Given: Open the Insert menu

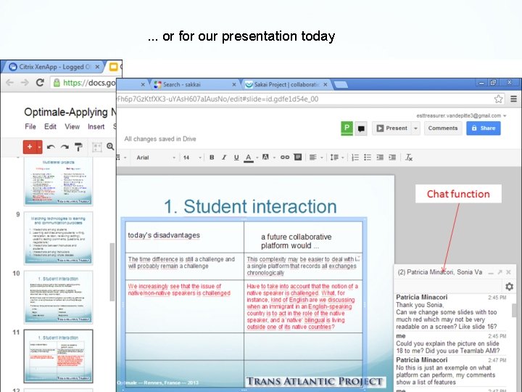Looking at the screenshot, I should 96,126.
